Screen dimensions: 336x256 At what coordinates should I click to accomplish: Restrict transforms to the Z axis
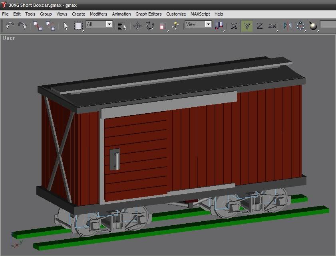click(x=260, y=26)
